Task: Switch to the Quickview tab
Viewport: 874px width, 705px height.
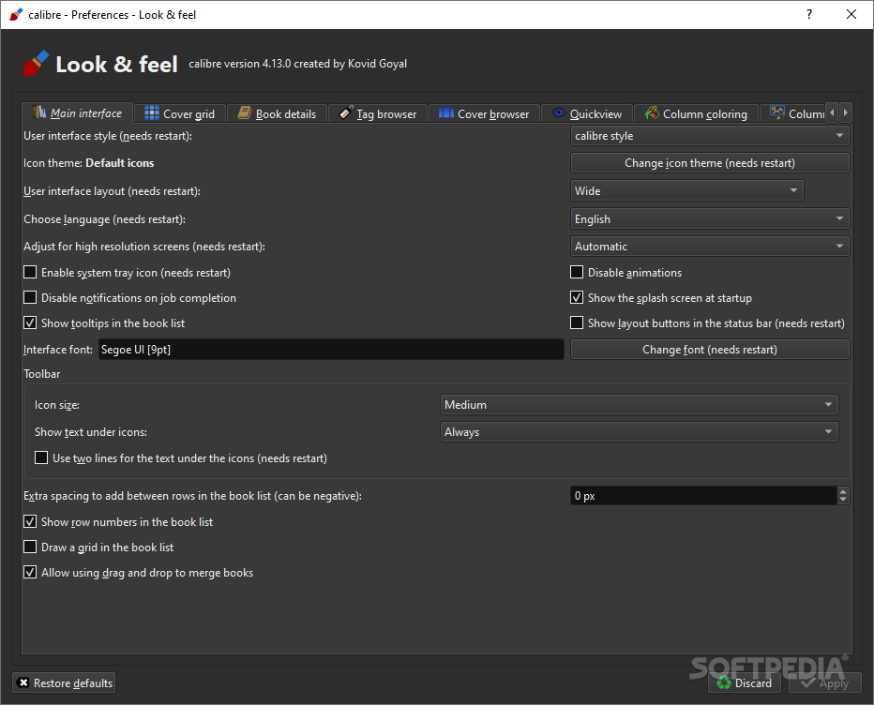Action: [x=587, y=113]
